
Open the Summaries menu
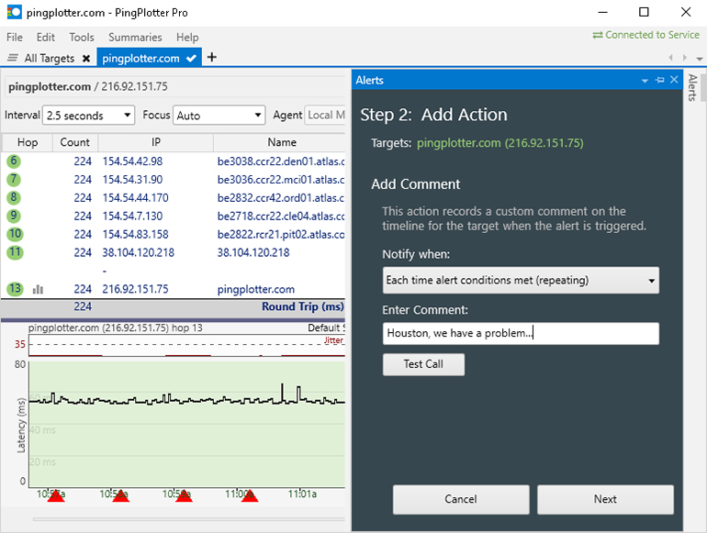[135, 38]
